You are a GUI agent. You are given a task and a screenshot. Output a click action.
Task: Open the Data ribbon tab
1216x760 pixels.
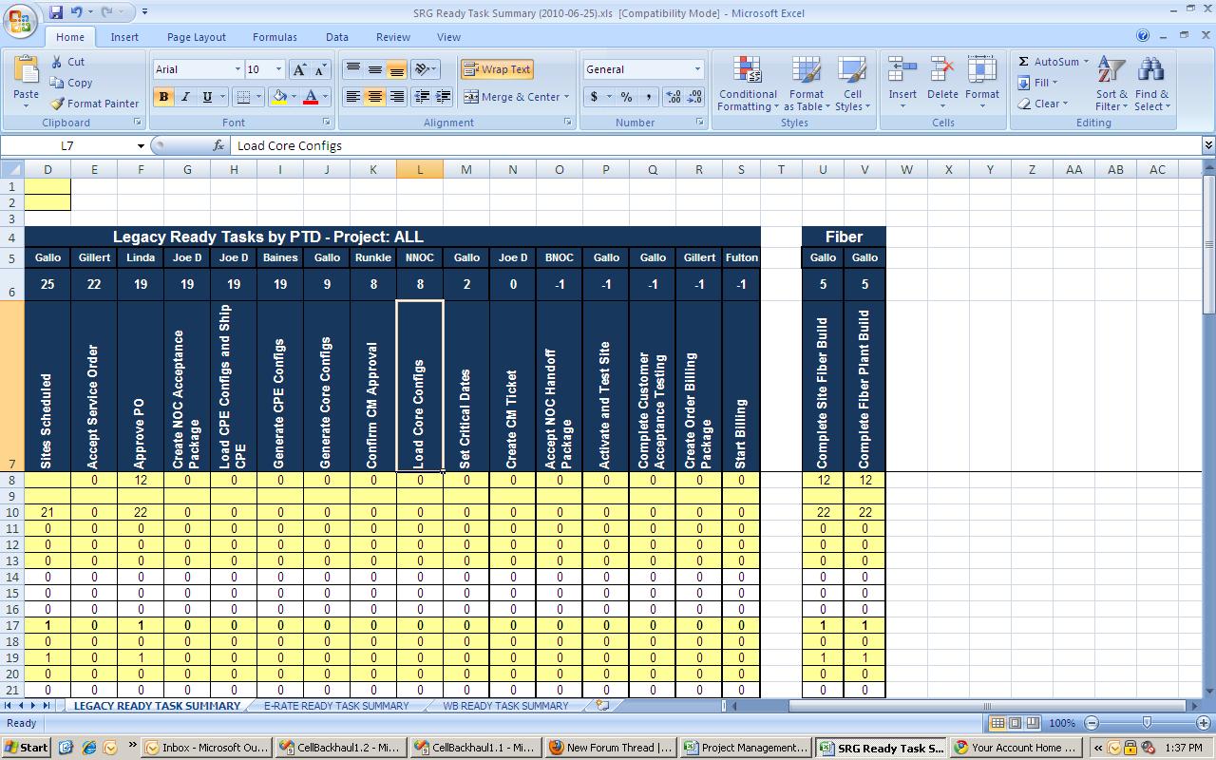tap(337, 37)
